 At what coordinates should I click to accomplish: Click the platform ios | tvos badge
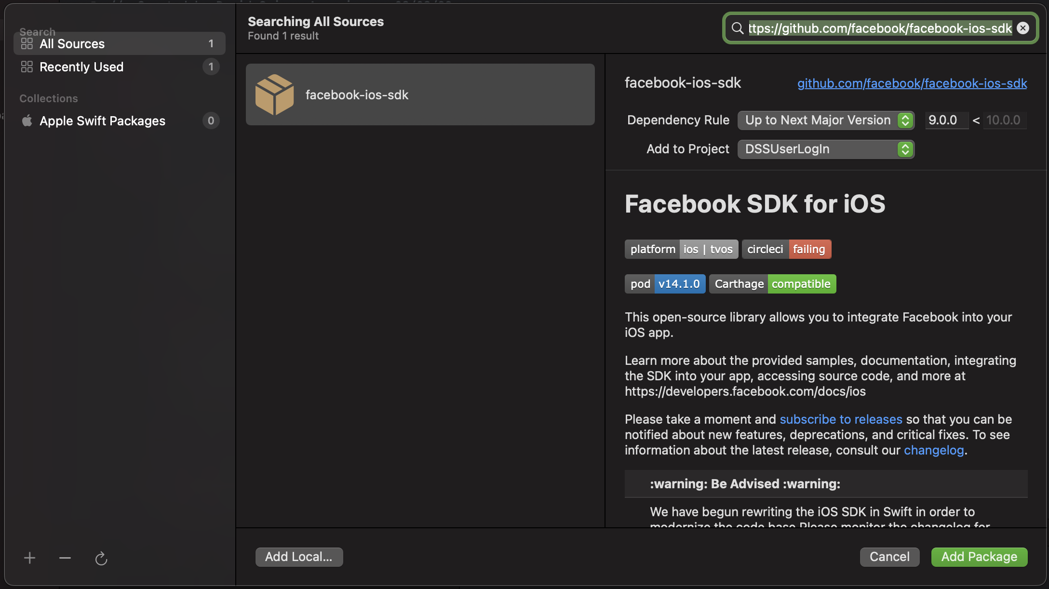pos(681,249)
